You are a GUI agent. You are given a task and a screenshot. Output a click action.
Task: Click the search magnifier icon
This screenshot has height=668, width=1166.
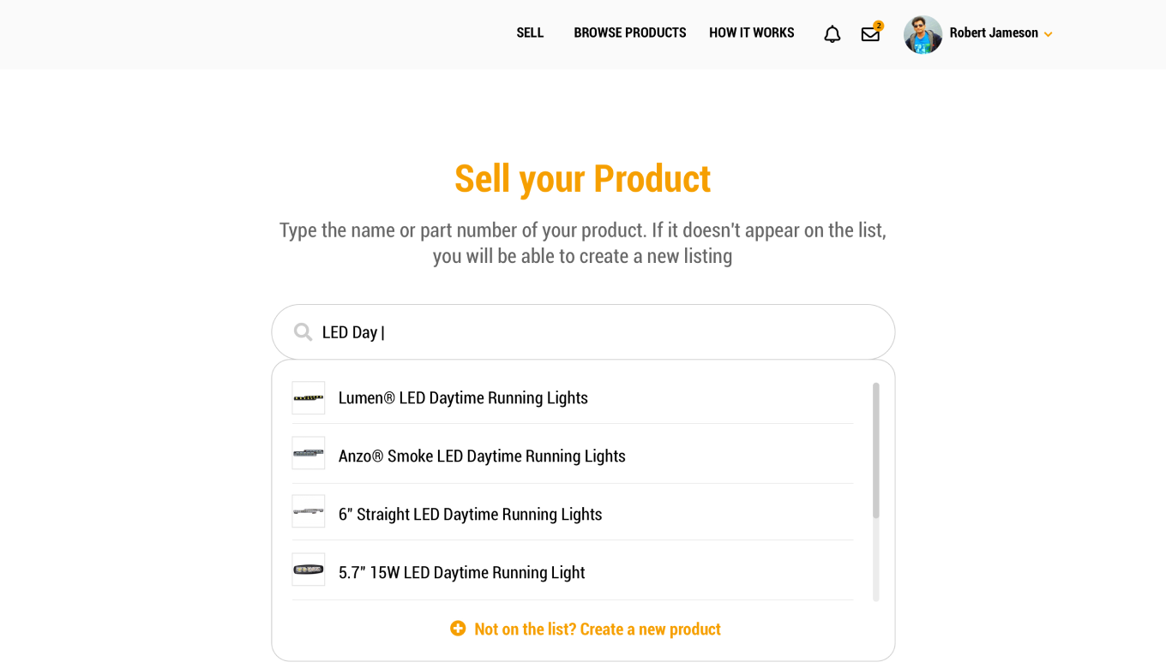tap(303, 332)
